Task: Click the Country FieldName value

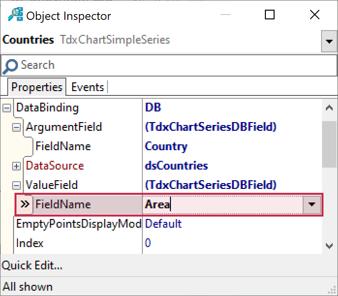Action: tap(166, 146)
